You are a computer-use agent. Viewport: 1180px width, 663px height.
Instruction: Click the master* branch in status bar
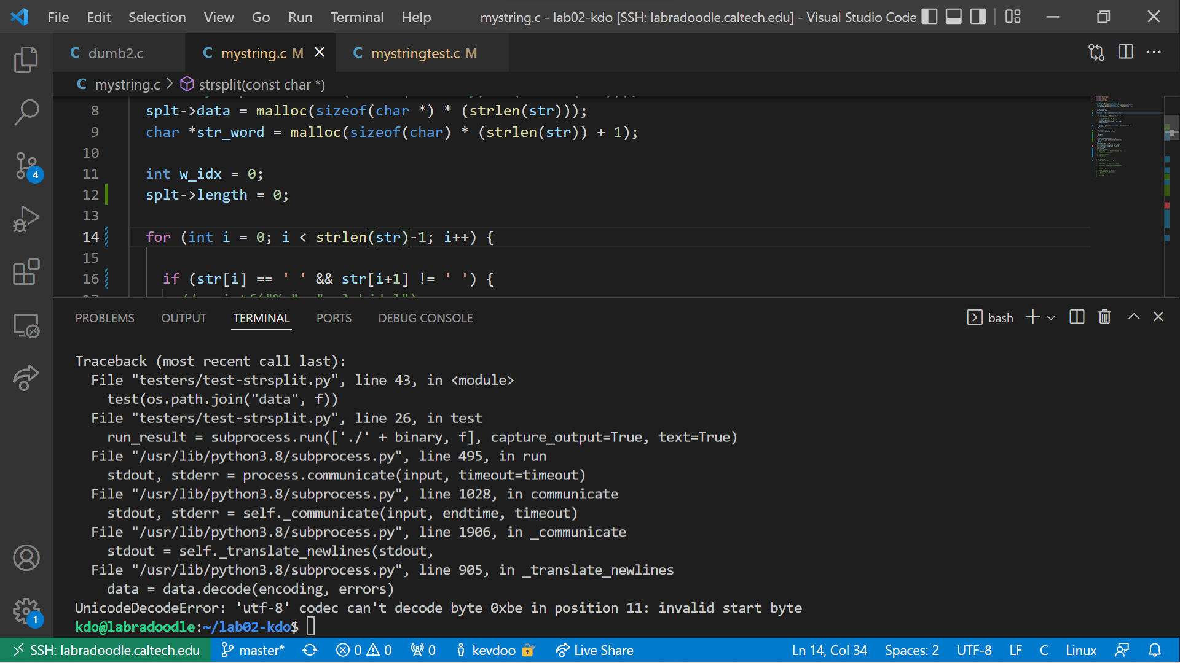pos(253,650)
